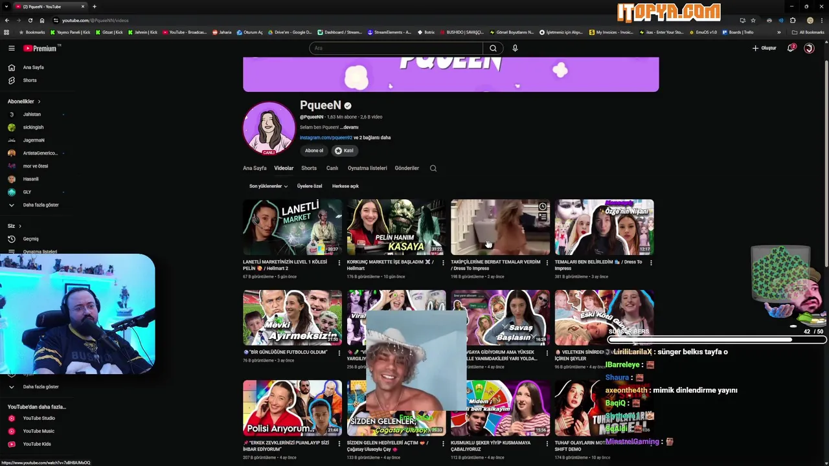The height and width of the screenshot is (466, 829).
Task: Open a new browser tab
Action: [x=95, y=6]
